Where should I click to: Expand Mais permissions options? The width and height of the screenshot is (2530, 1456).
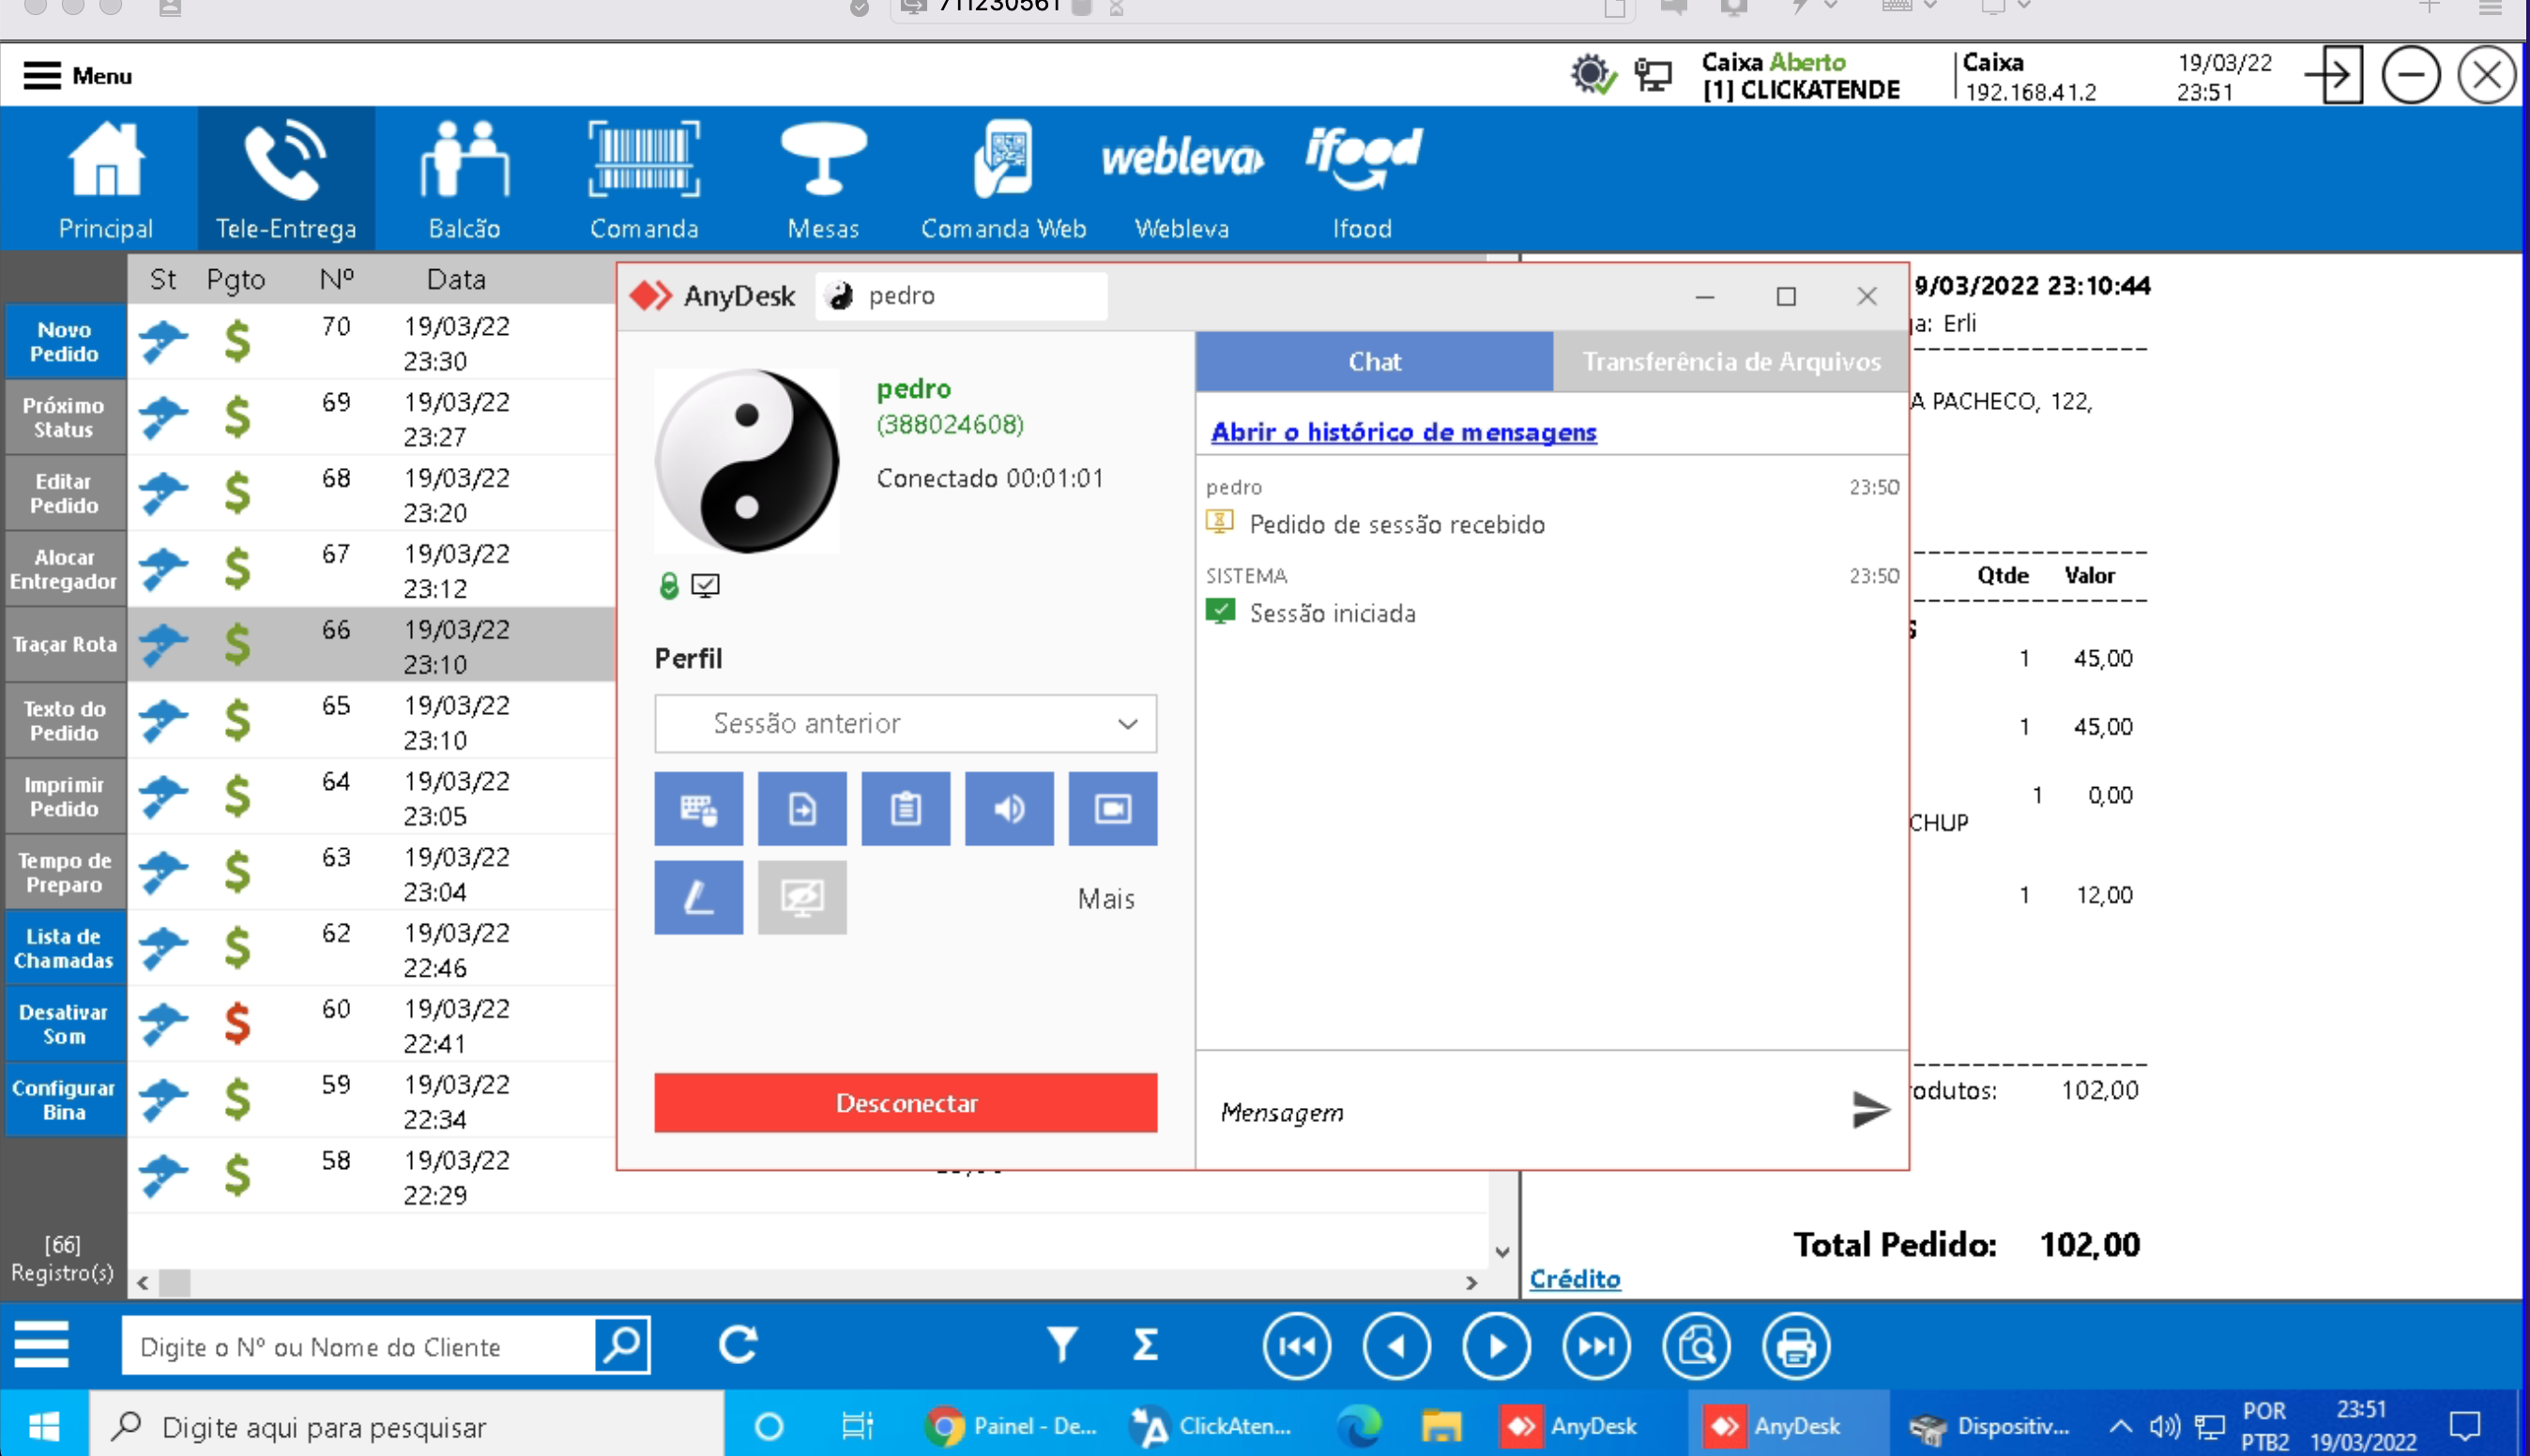[1105, 899]
